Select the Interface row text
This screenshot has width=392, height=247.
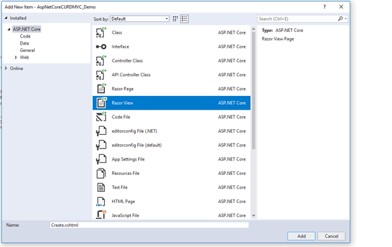click(120, 46)
